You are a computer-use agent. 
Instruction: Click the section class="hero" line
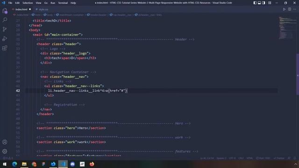coord(71,128)
